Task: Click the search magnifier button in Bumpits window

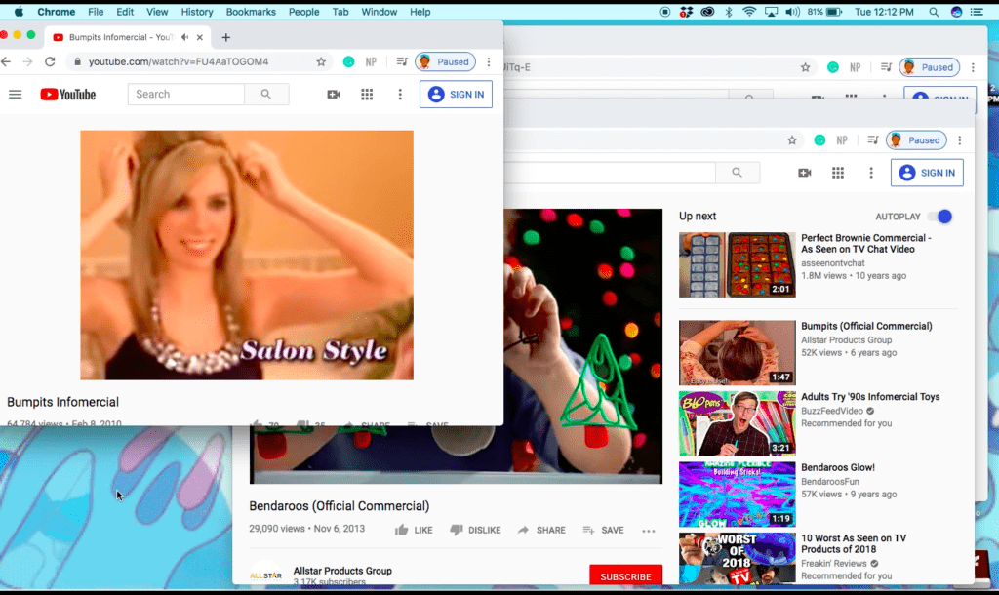Action: click(x=266, y=95)
